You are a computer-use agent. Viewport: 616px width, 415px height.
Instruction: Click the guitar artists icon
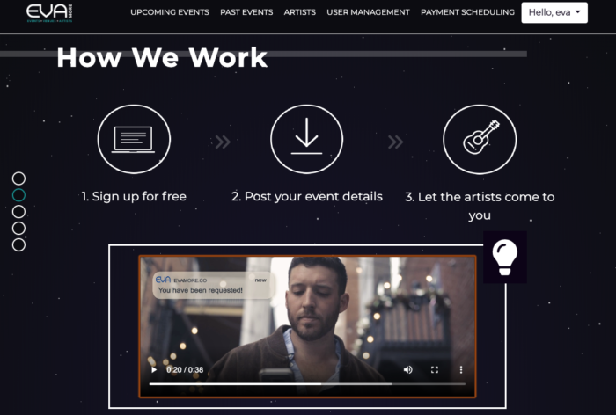click(480, 139)
